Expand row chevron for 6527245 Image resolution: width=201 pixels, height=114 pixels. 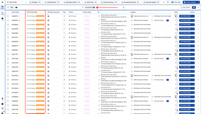tap(198, 63)
